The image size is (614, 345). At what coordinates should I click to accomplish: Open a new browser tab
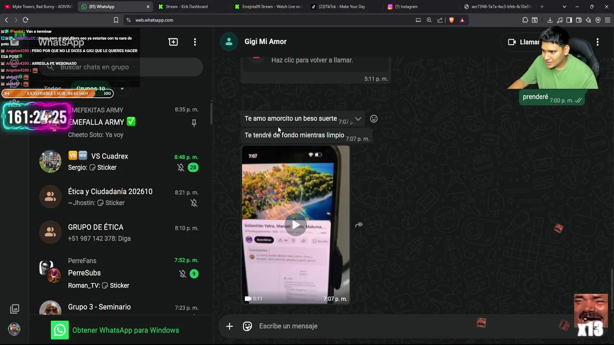pos(542,7)
